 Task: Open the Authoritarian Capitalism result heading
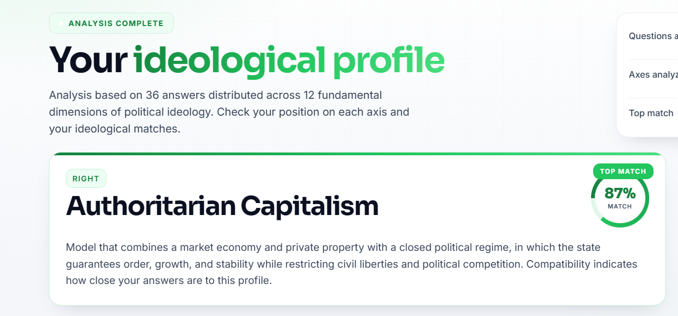point(222,206)
